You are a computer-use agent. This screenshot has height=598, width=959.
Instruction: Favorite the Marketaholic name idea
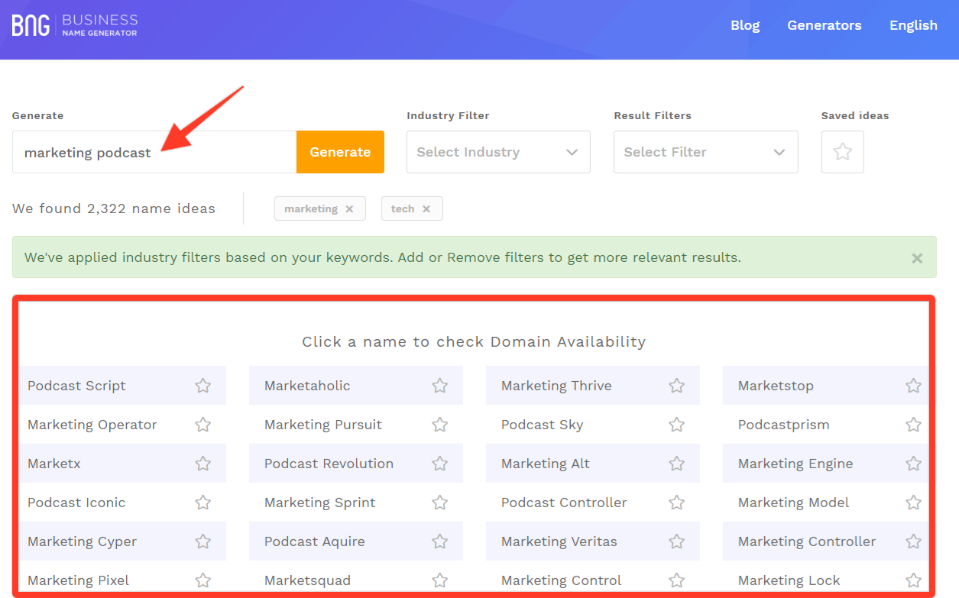(x=439, y=386)
